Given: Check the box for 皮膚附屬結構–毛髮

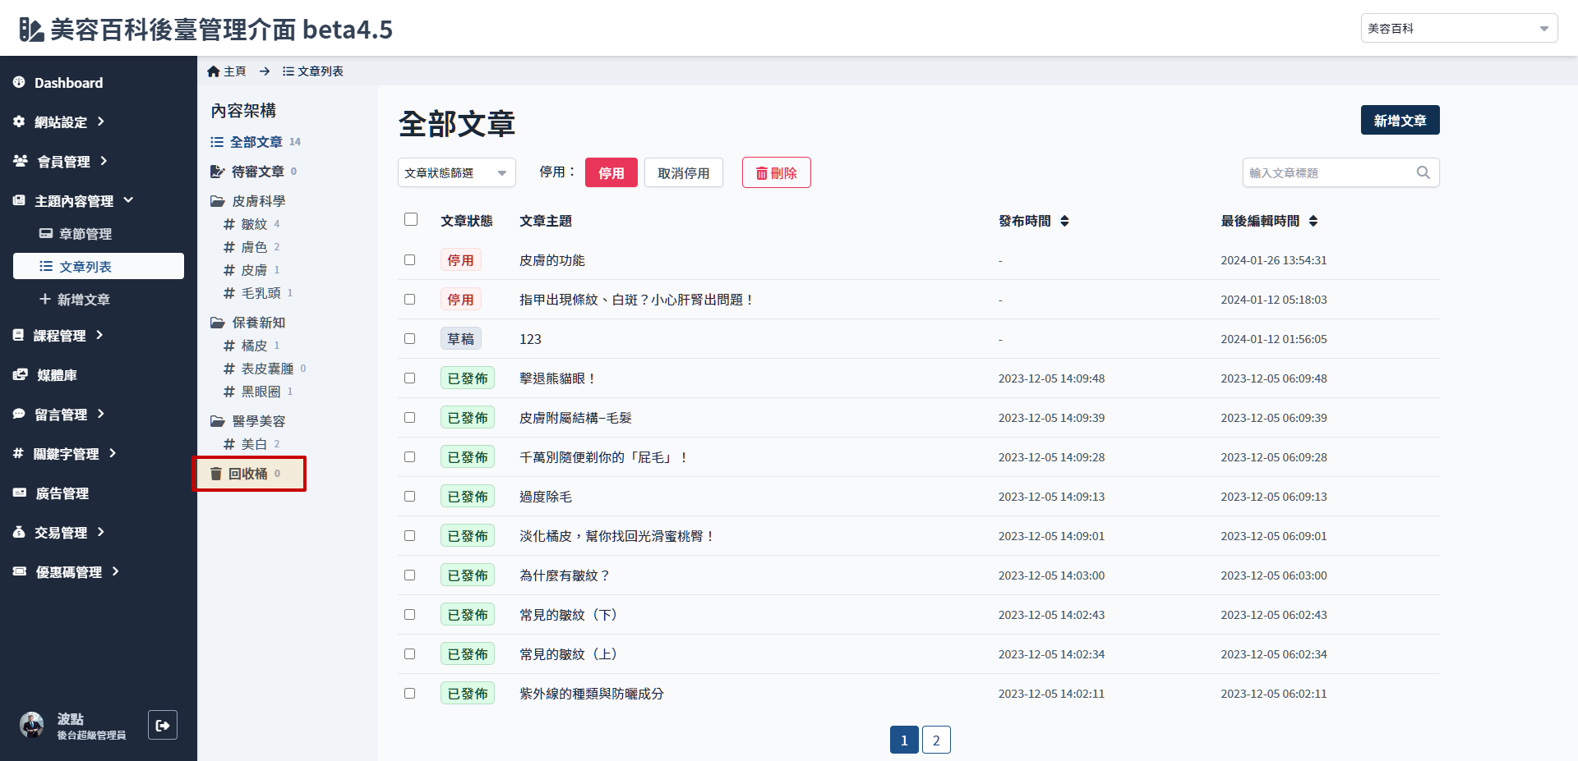Looking at the screenshot, I should click(409, 417).
